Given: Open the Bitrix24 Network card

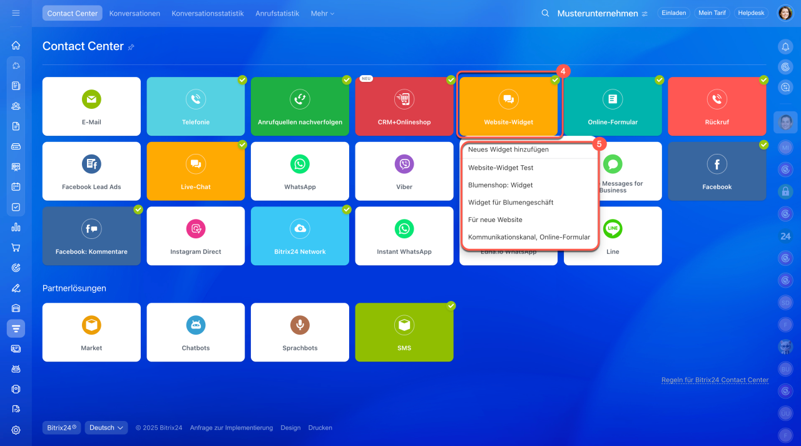Looking at the screenshot, I should [x=300, y=236].
